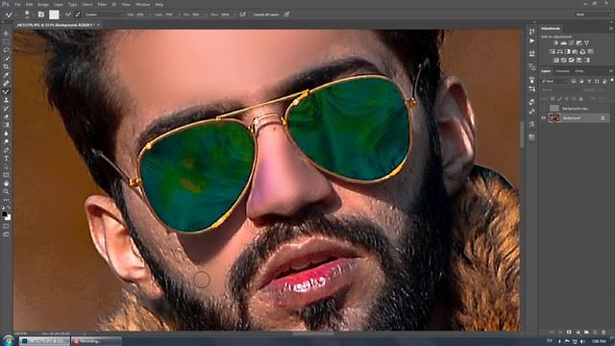Image resolution: width=615 pixels, height=346 pixels.
Task: Select the Crop tool
Action: [6, 66]
